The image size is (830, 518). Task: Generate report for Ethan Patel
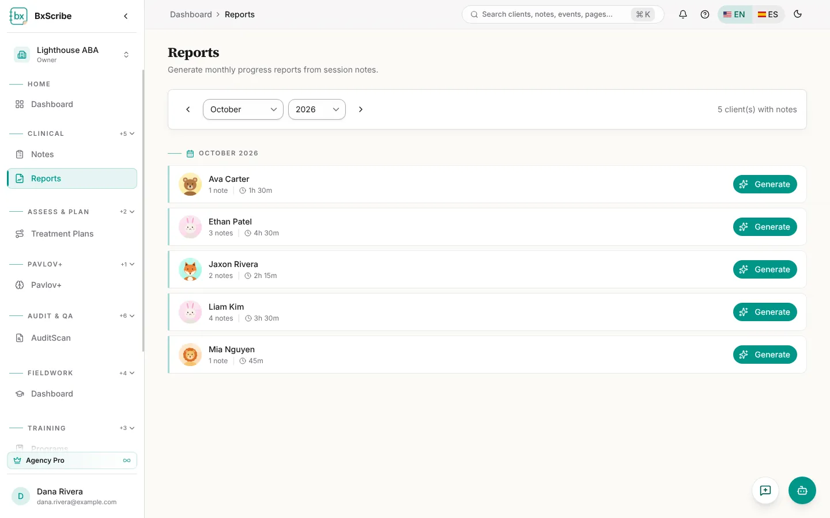click(x=765, y=227)
